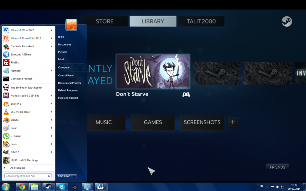Start LEGO Lord Of The Rings
The image size is (306, 191).
click(x=28, y=160)
